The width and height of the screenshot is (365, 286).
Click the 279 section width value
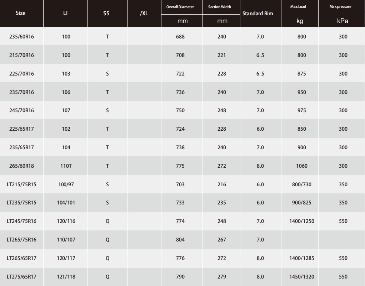(222, 276)
